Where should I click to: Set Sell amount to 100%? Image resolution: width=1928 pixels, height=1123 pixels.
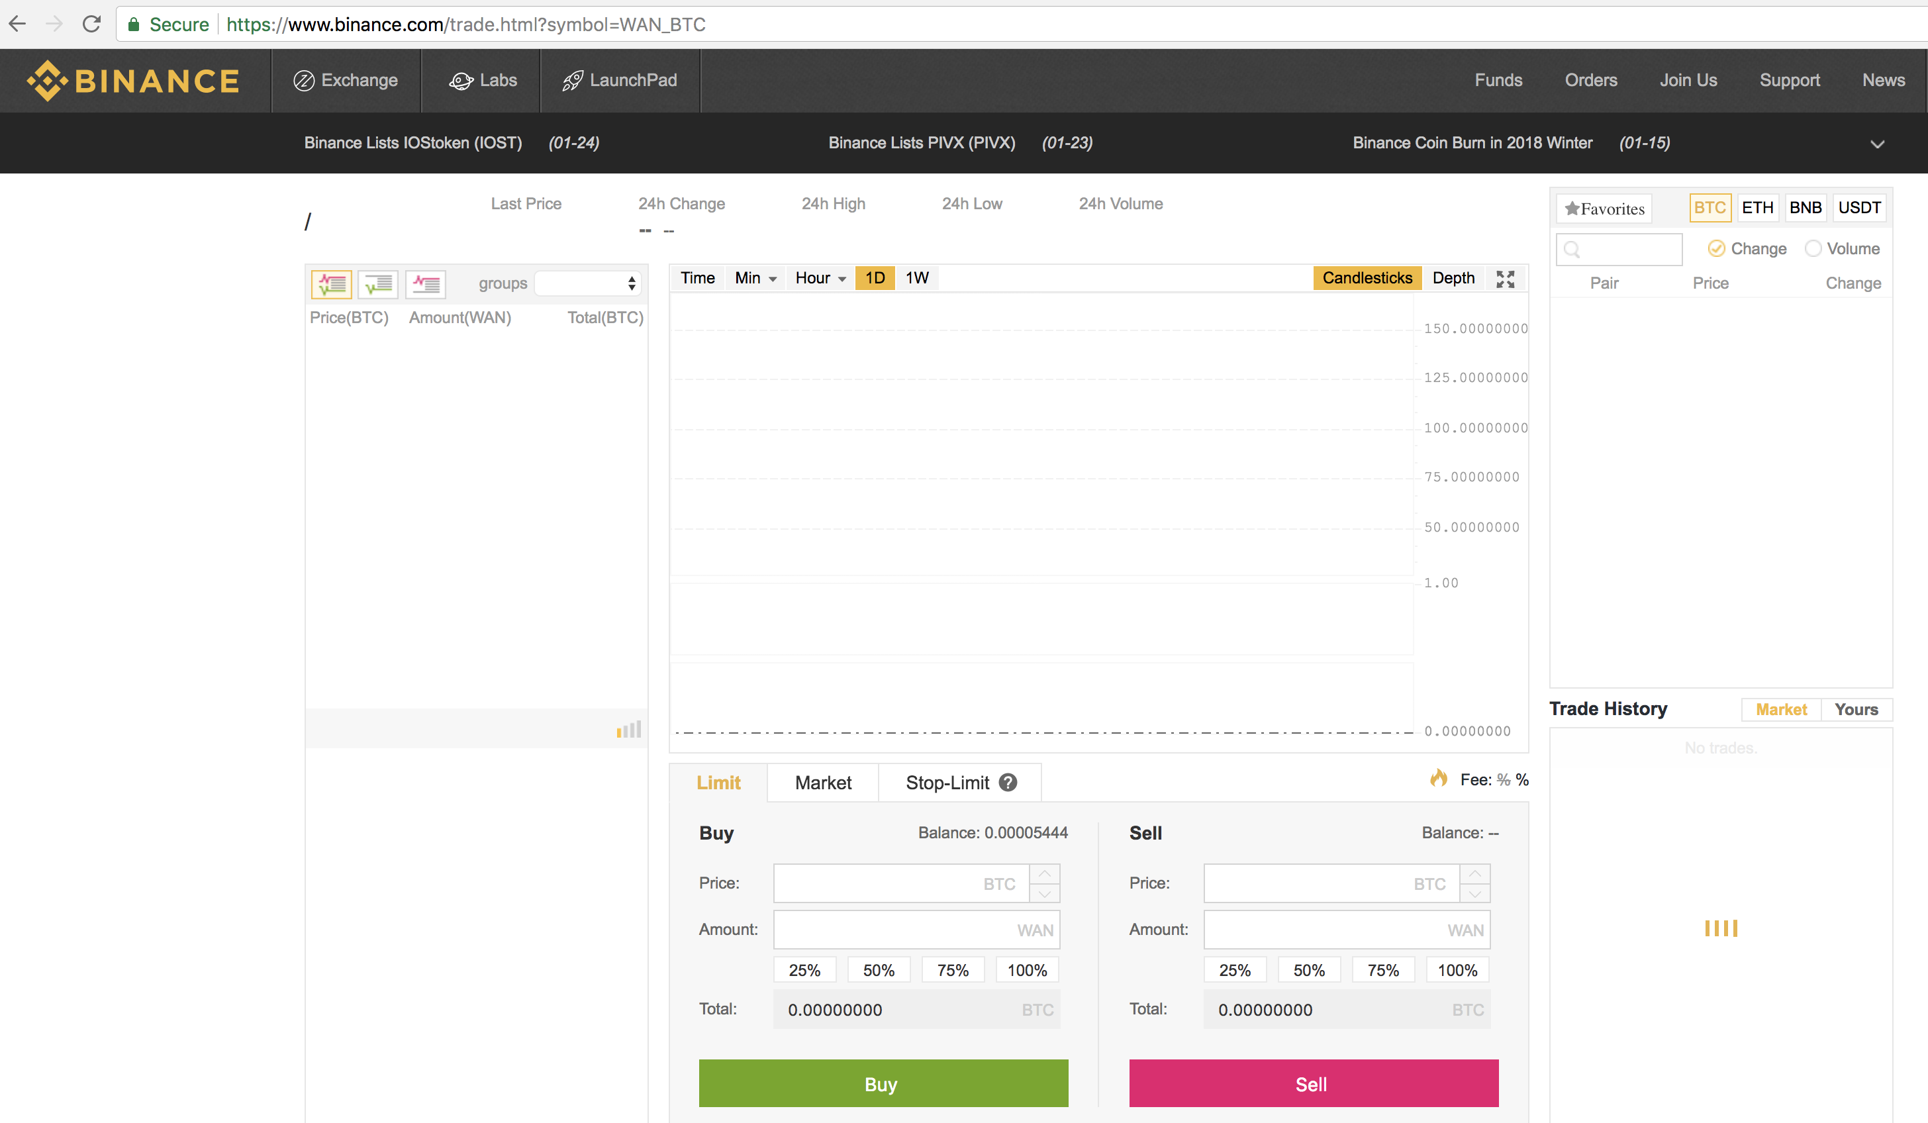tap(1457, 970)
